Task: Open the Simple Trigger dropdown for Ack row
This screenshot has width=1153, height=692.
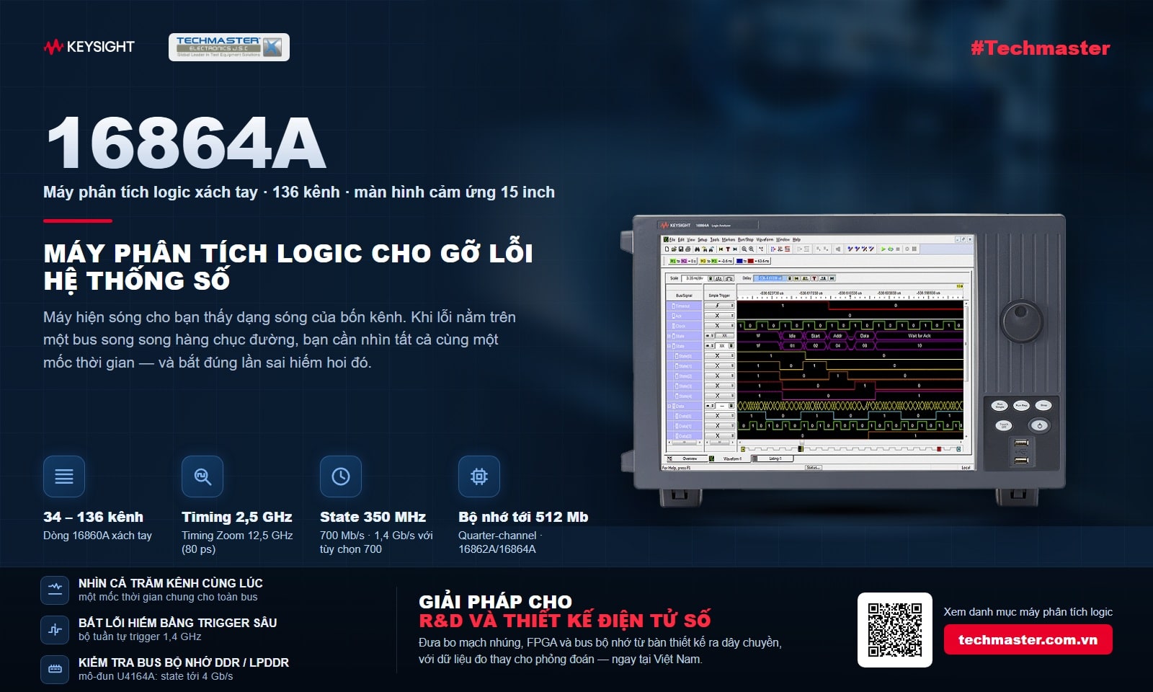Action: (x=719, y=316)
